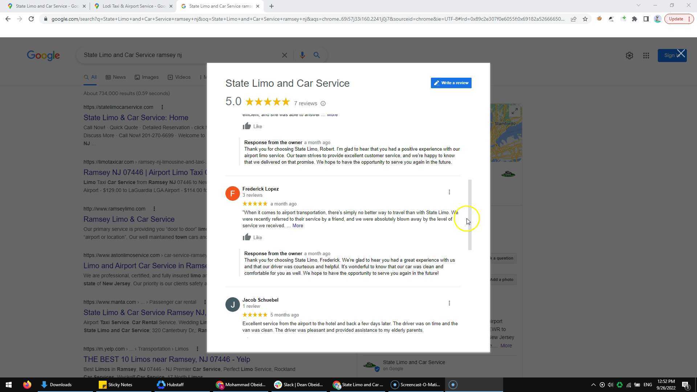The height and width of the screenshot is (392, 697).
Task: Expand Frederick Lopez's review with More
Action: click(x=297, y=226)
